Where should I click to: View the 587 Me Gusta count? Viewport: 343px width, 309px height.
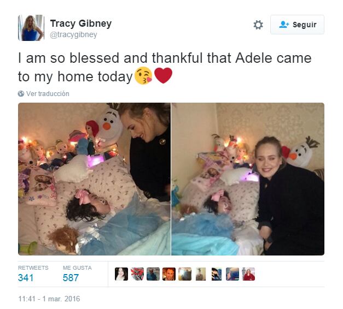point(71,278)
